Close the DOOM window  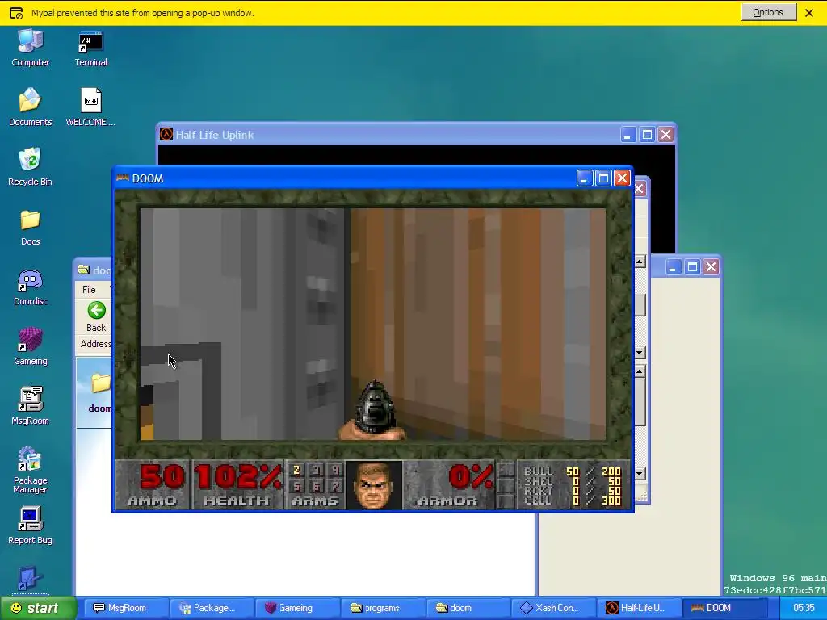click(x=622, y=178)
